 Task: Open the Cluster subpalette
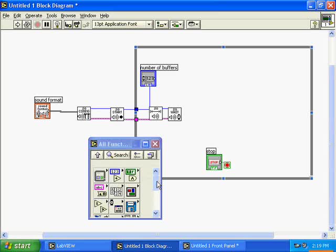pyautogui.click(x=132, y=191)
